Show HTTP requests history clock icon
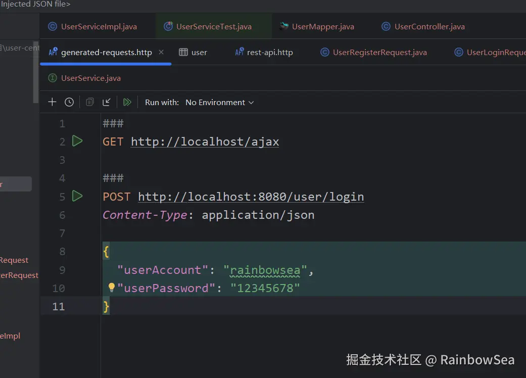526x378 pixels. pyautogui.click(x=69, y=102)
